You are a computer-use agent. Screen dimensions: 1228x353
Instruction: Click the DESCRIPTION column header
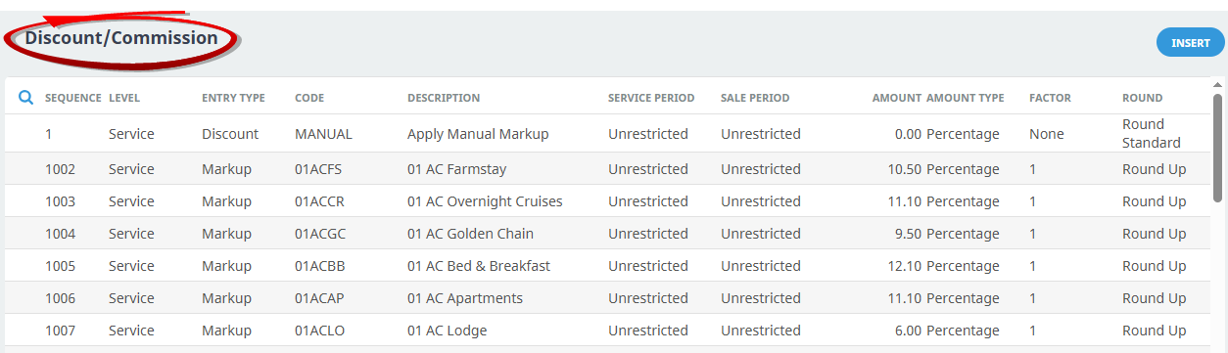click(x=444, y=98)
